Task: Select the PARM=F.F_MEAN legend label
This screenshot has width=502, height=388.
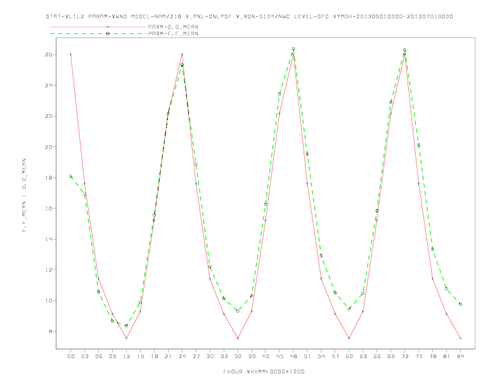Action: (x=173, y=34)
